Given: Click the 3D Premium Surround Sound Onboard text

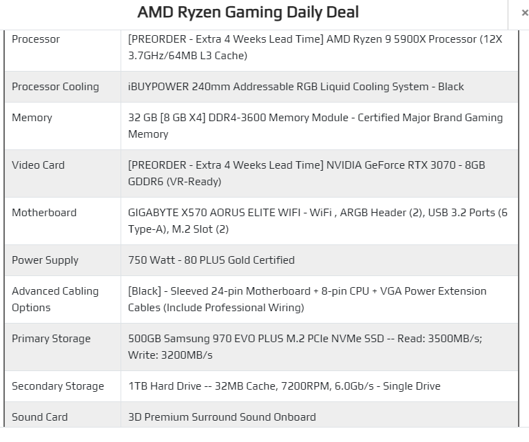Looking at the screenshot, I should point(222,417).
